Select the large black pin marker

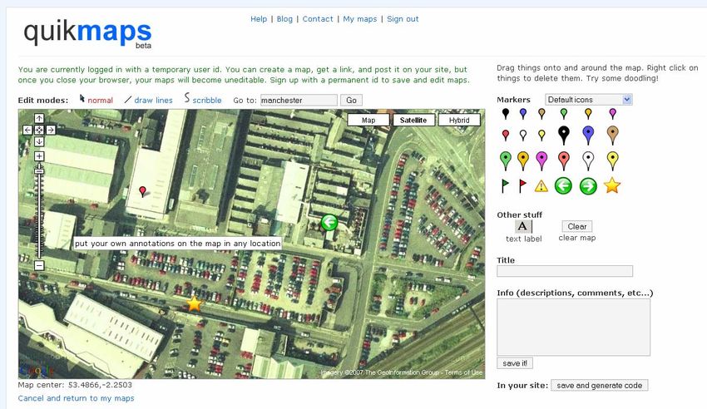coord(564,135)
